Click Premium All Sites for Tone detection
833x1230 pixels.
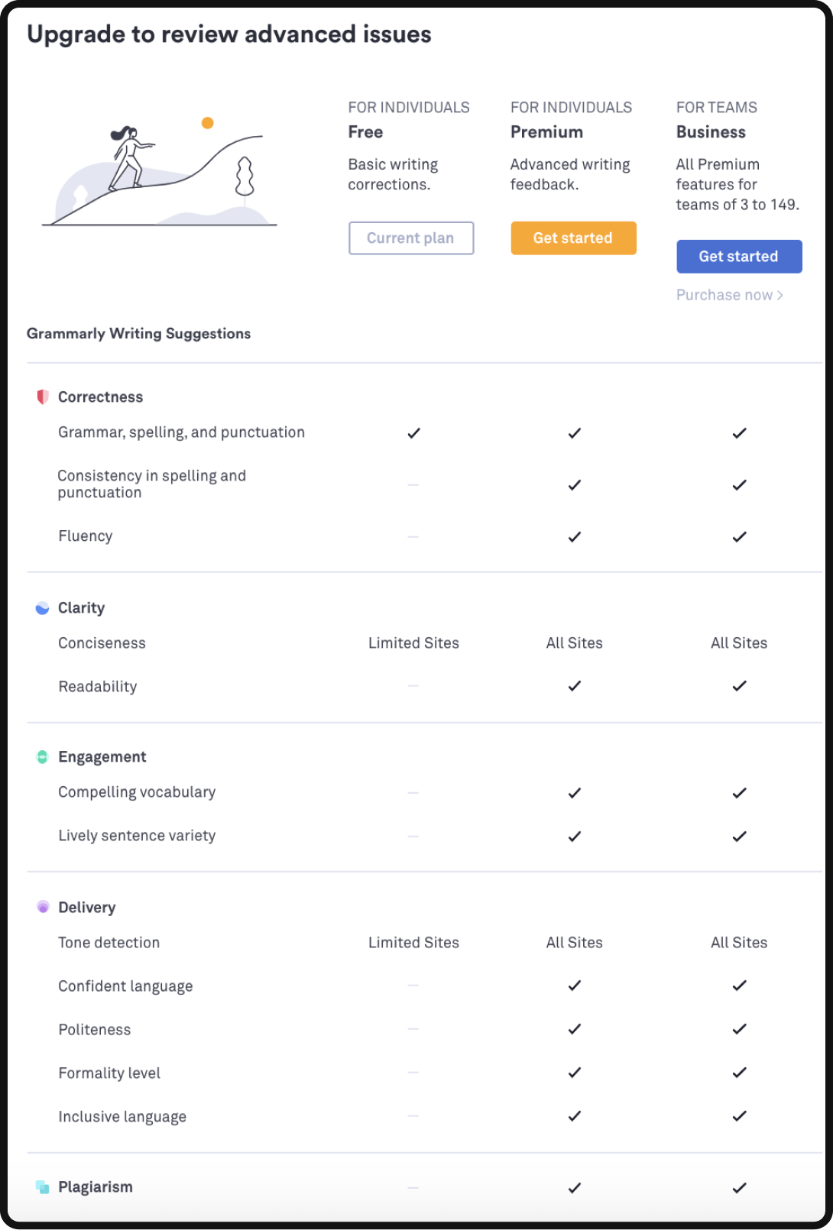575,943
